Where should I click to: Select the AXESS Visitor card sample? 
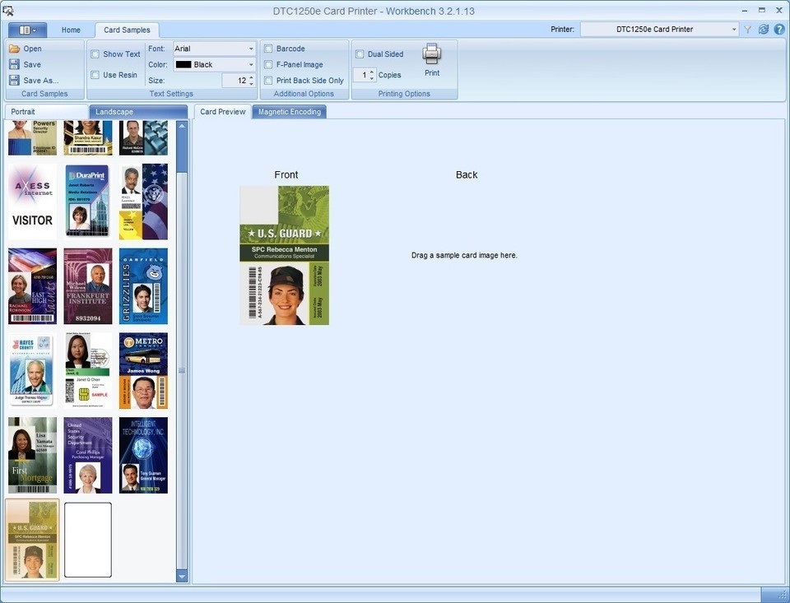[33, 201]
